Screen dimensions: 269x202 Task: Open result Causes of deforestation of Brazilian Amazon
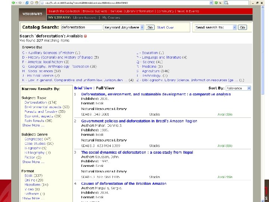click(x=124, y=183)
